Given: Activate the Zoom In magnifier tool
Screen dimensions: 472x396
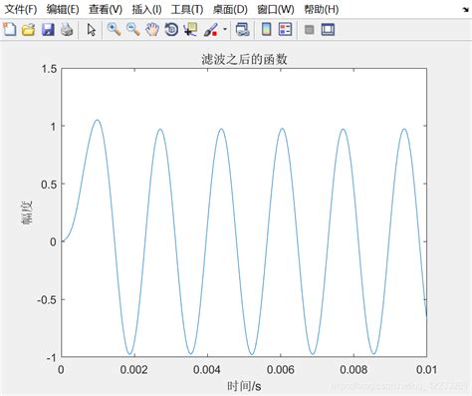Looking at the screenshot, I should coord(114,30).
